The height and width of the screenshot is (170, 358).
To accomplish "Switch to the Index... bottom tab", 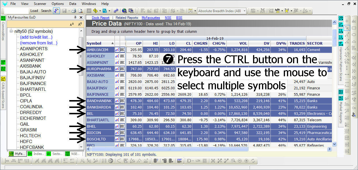I will 36,154.
